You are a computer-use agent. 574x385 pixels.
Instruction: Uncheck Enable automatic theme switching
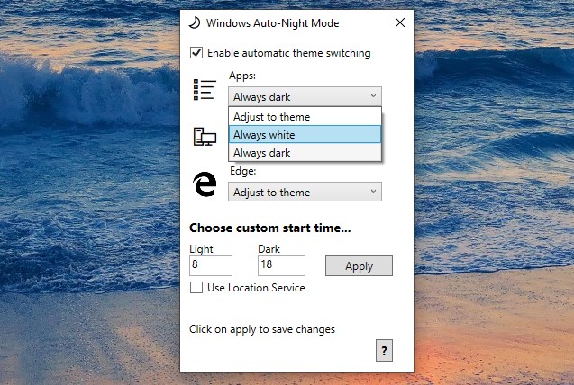click(196, 53)
